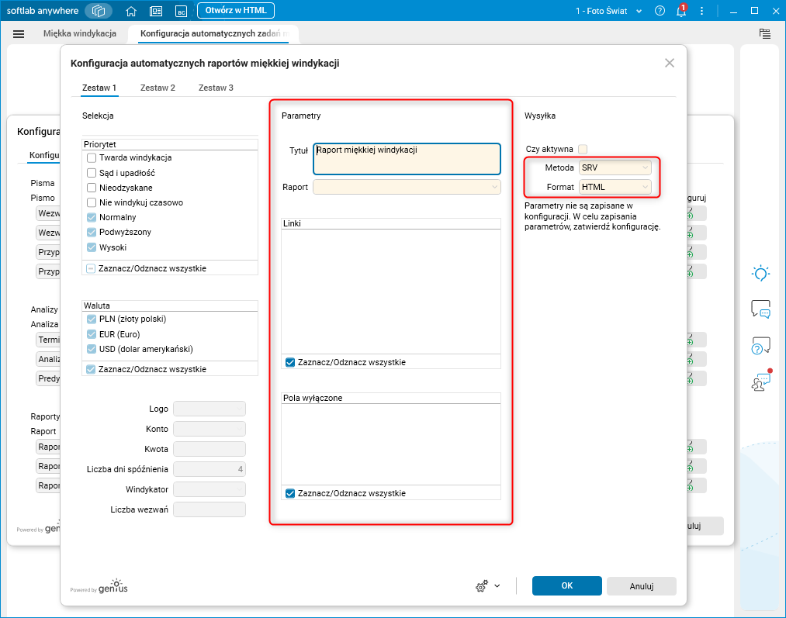Open the chat bubbles icon in sidebar
786x618 pixels.
(760, 309)
